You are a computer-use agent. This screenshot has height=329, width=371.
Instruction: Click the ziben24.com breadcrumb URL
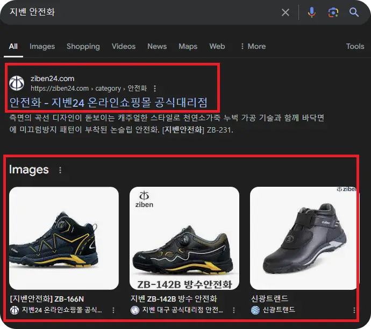(89, 89)
